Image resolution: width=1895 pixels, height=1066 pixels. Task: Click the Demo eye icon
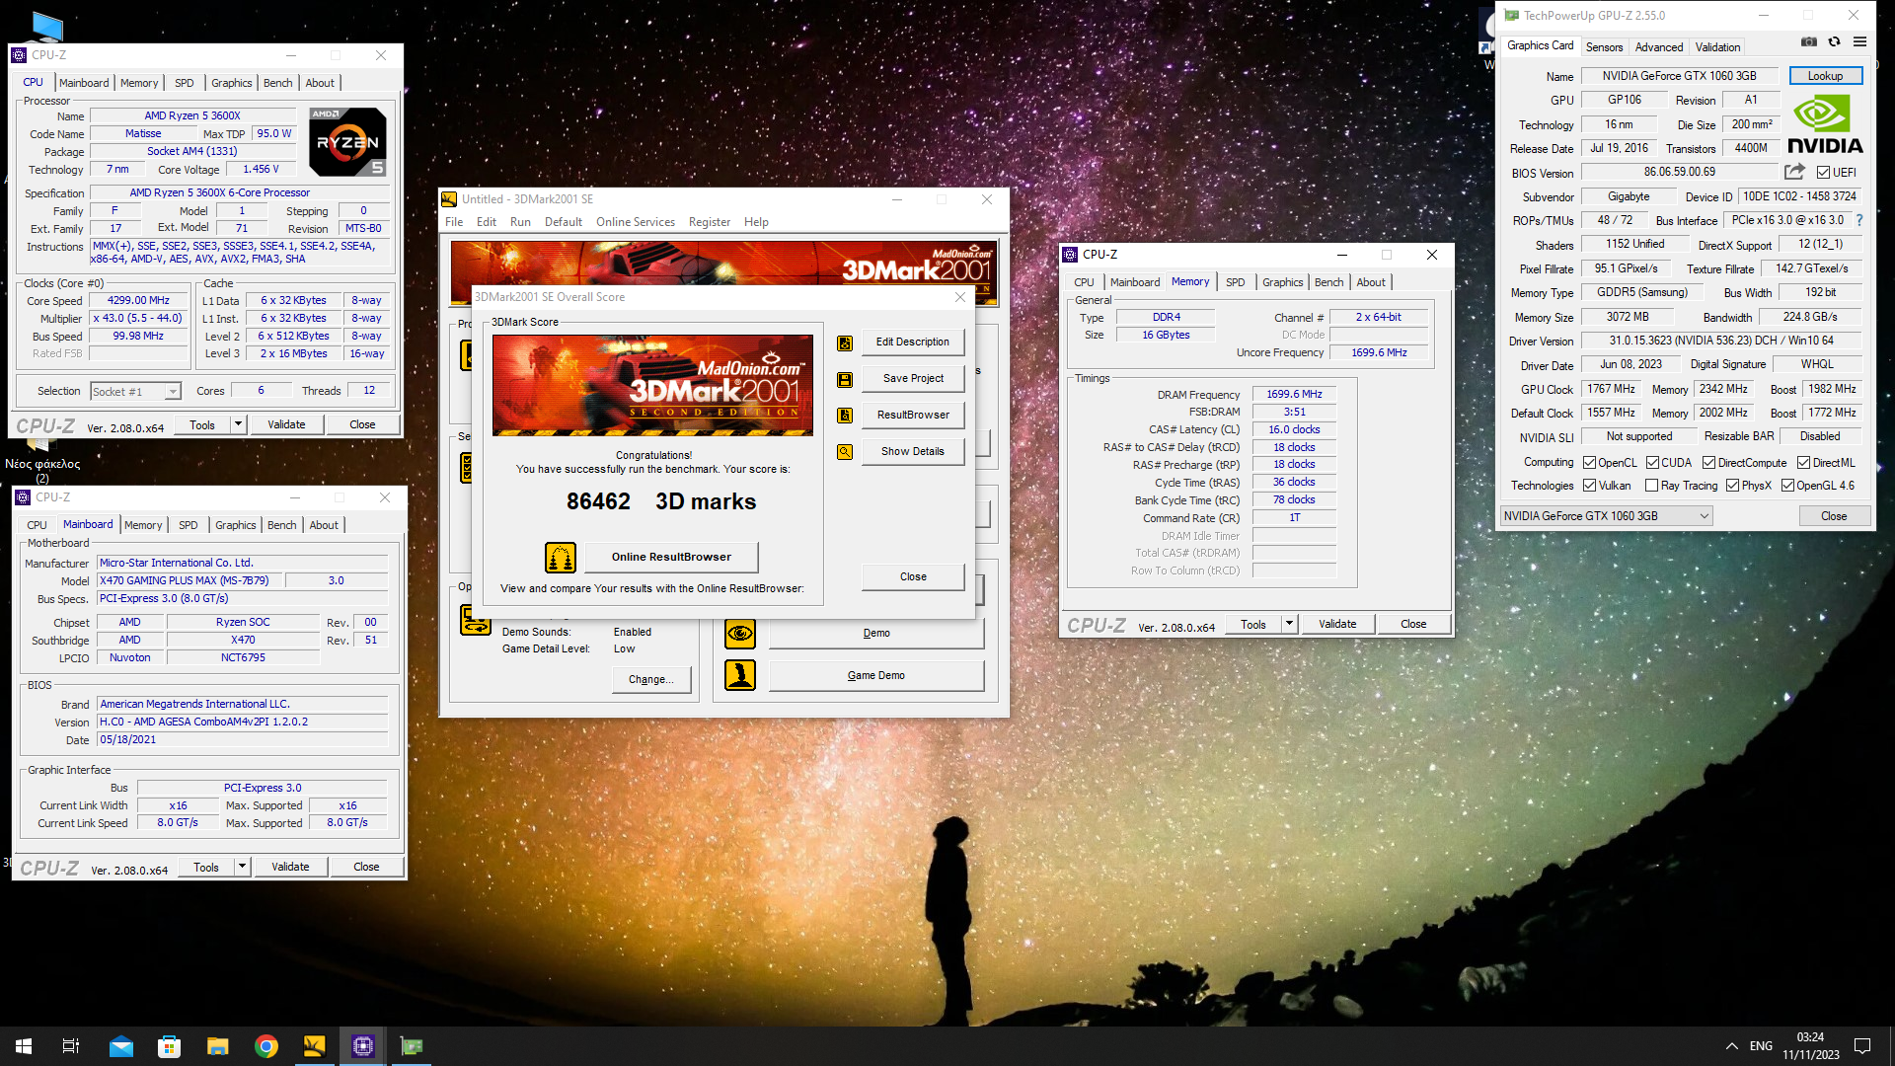tap(740, 634)
